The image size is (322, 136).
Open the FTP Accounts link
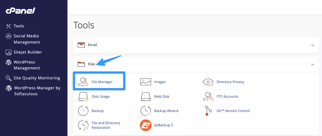point(227,96)
